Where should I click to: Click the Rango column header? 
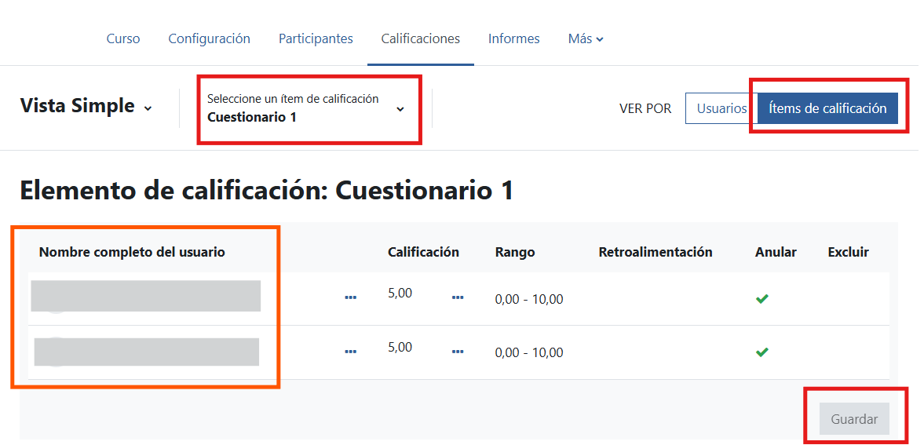pos(515,252)
